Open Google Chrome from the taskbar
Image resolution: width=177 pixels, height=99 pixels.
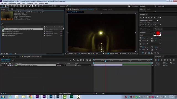30,97
